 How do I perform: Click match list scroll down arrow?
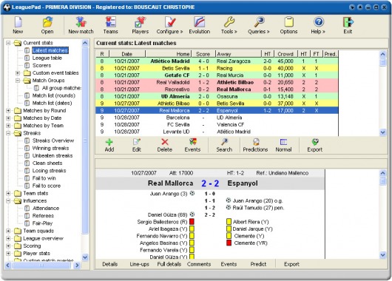point(382,132)
